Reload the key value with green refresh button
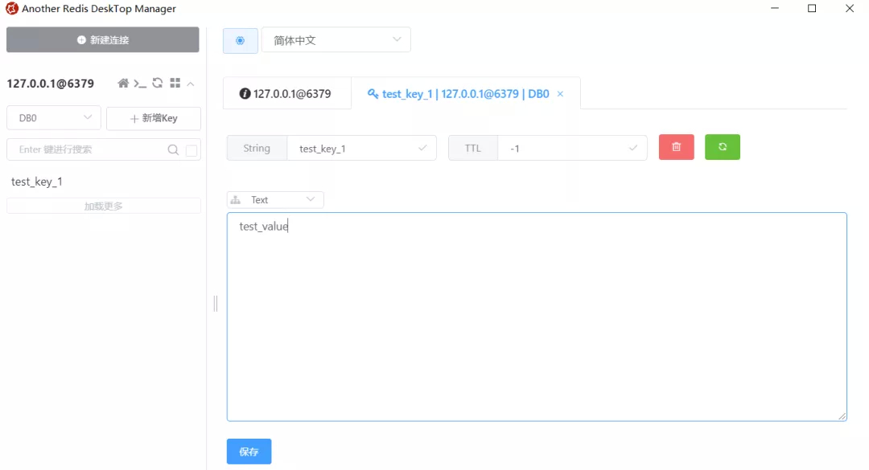 (x=722, y=147)
